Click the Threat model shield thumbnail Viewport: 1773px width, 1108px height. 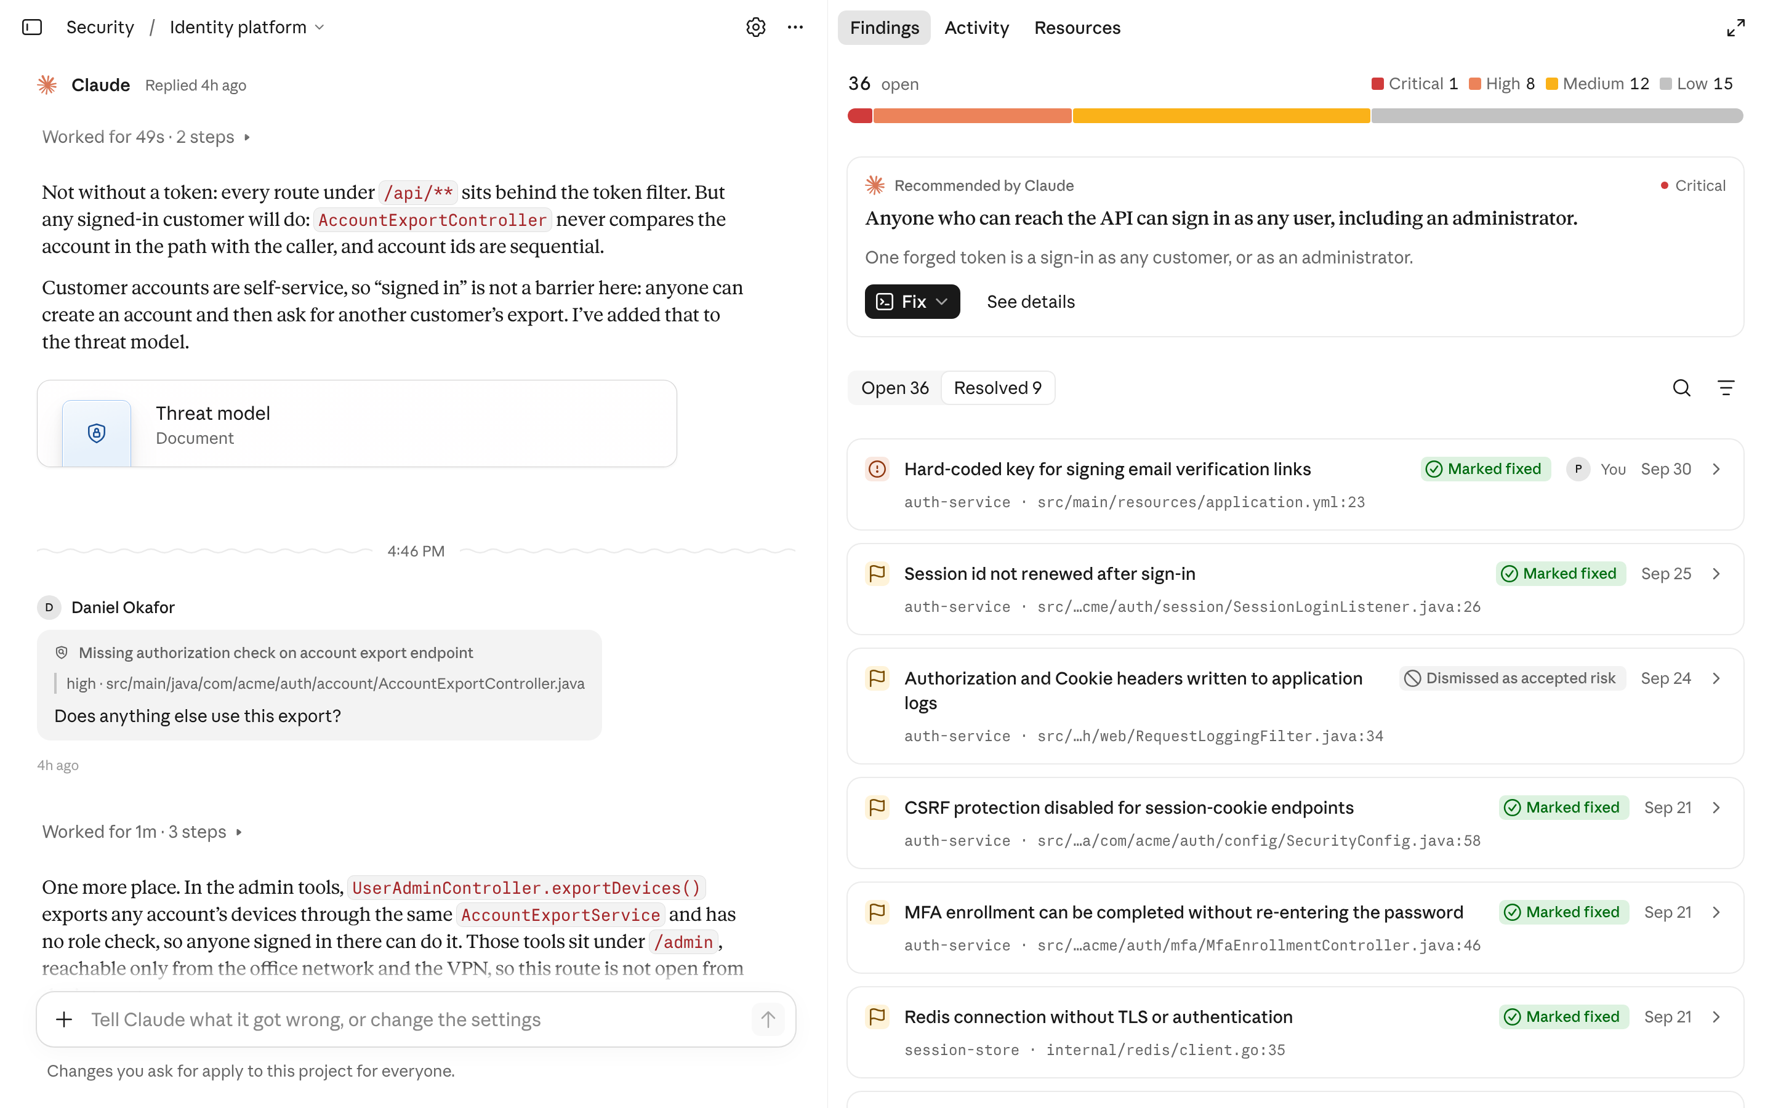tap(97, 433)
